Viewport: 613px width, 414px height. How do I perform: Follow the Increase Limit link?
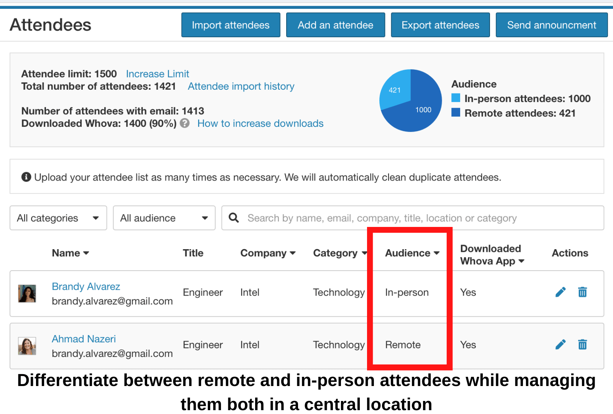click(157, 74)
